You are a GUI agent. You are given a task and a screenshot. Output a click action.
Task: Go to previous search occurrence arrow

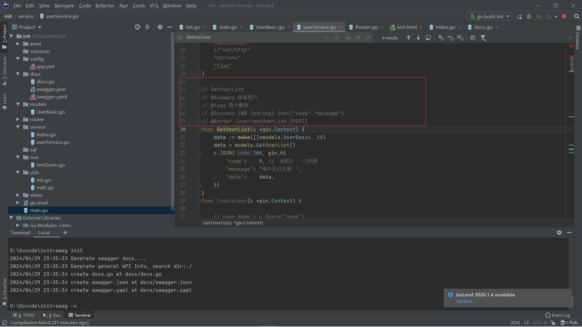(409, 38)
